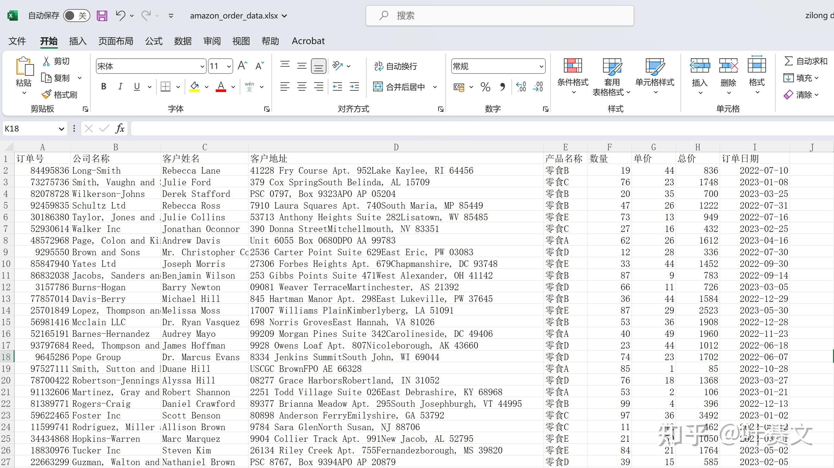Open the 字体 font settings dialog launcher

pyautogui.click(x=267, y=109)
